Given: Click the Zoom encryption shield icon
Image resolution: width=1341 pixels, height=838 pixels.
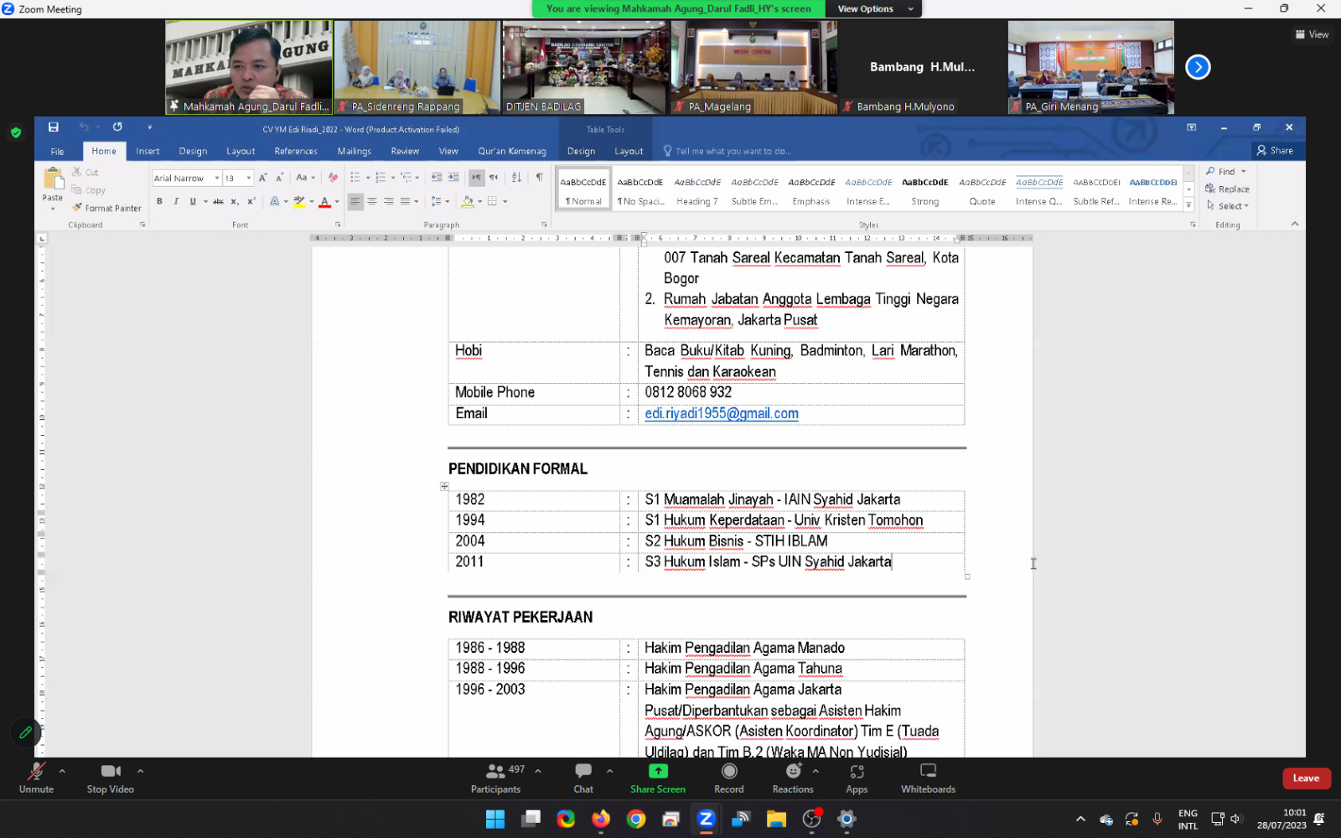Looking at the screenshot, I should [16, 132].
